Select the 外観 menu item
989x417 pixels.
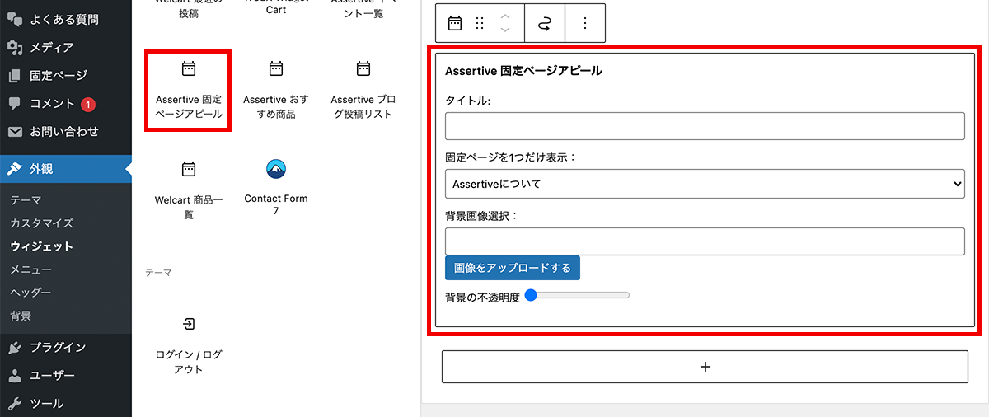(66, 169)
